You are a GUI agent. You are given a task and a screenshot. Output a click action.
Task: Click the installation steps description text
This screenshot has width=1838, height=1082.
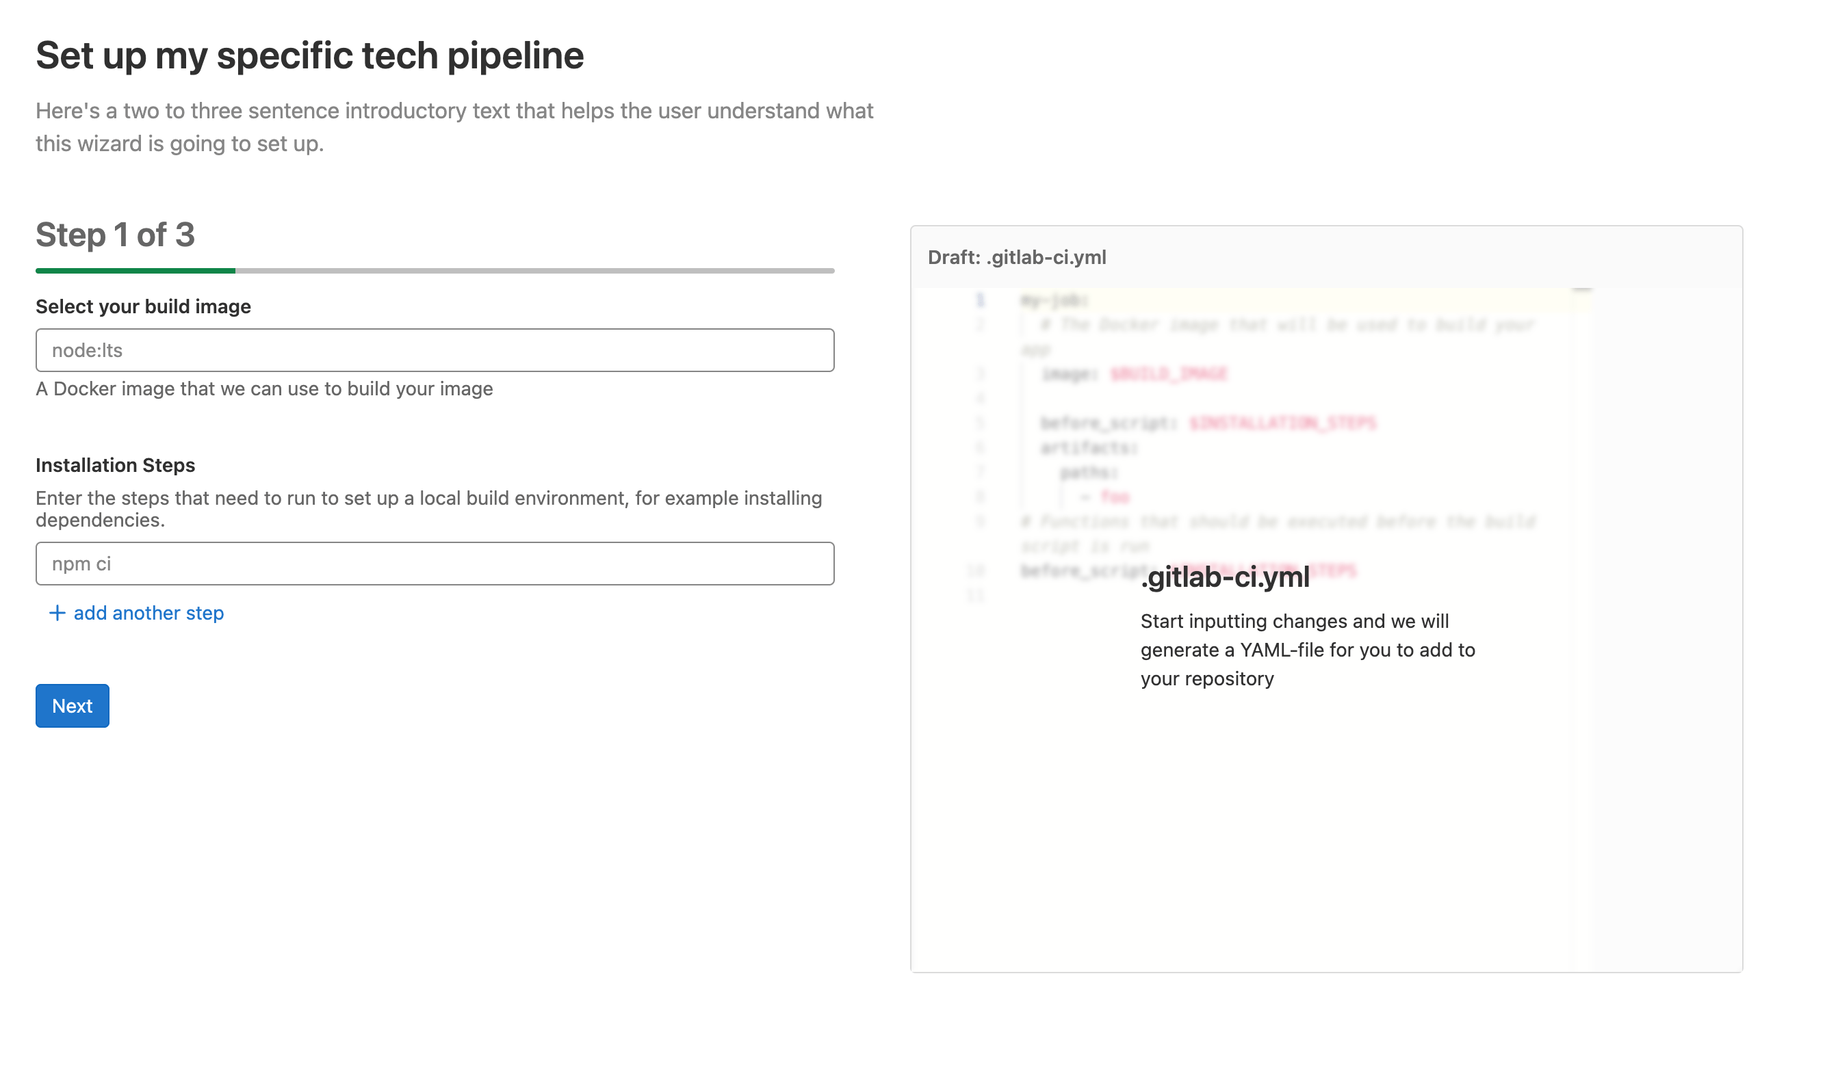tap(429, 508)
